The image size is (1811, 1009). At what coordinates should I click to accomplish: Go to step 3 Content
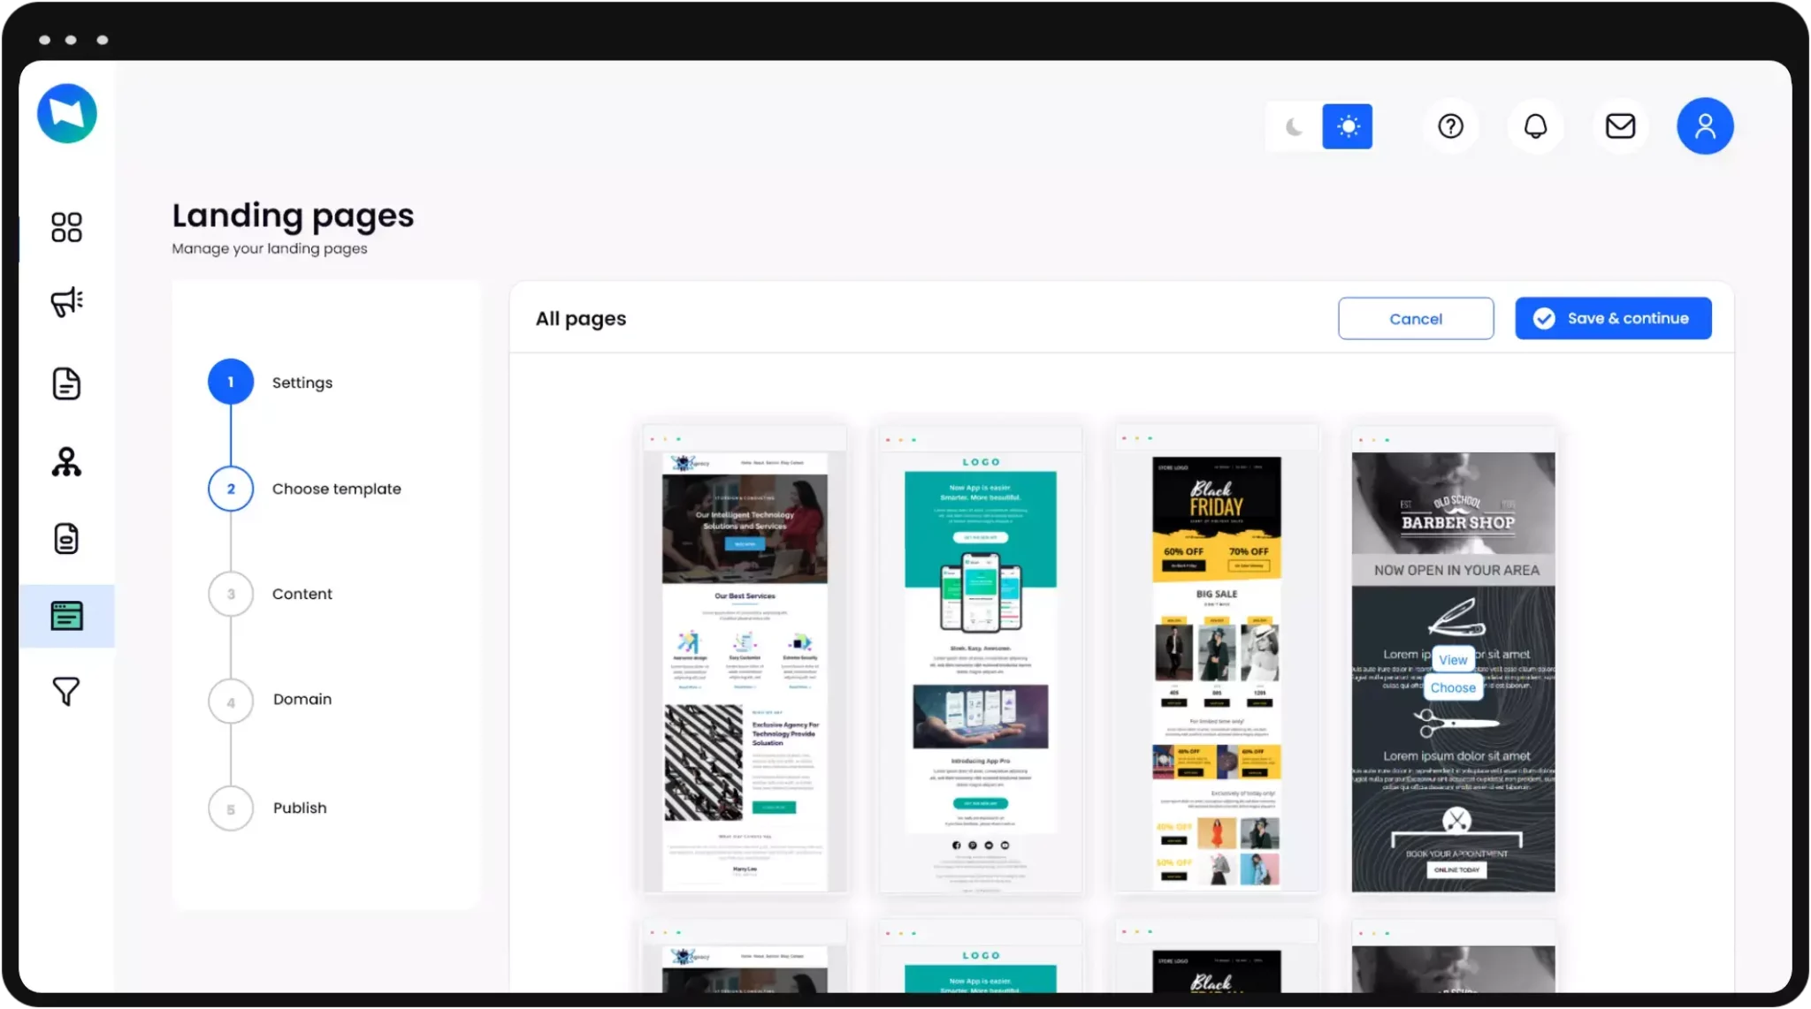tap(271, 594)
